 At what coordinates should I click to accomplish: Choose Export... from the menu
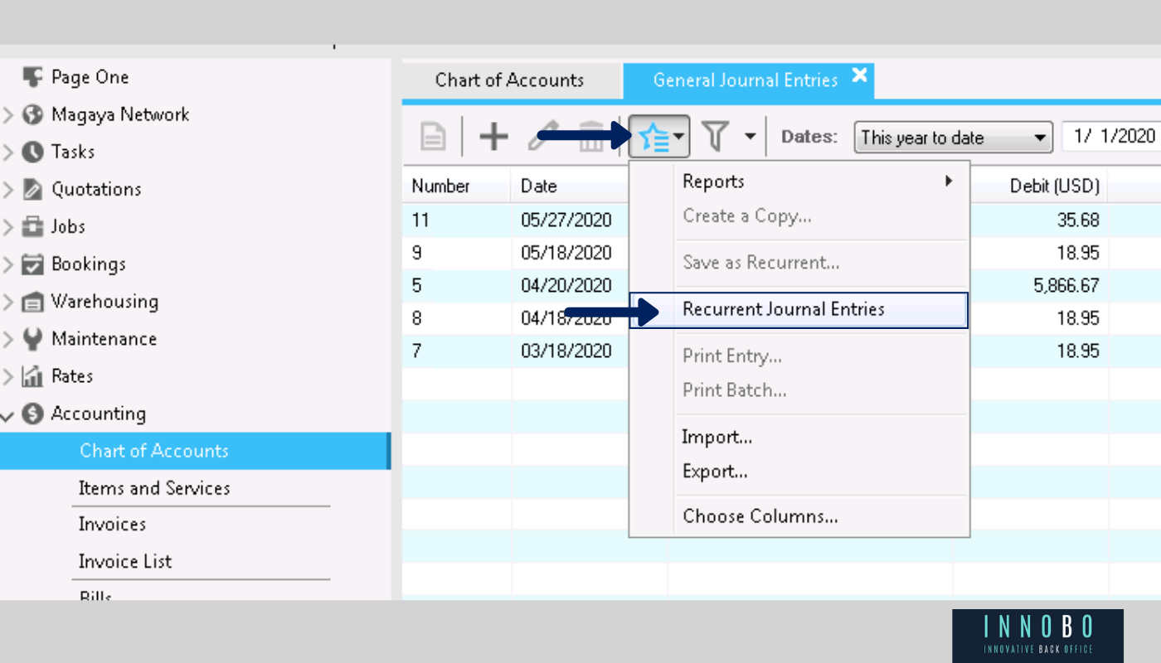tap(799, 472)
